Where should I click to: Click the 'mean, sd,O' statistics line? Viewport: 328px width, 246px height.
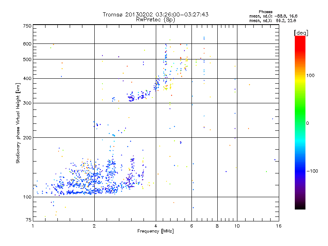coord(273,16)
